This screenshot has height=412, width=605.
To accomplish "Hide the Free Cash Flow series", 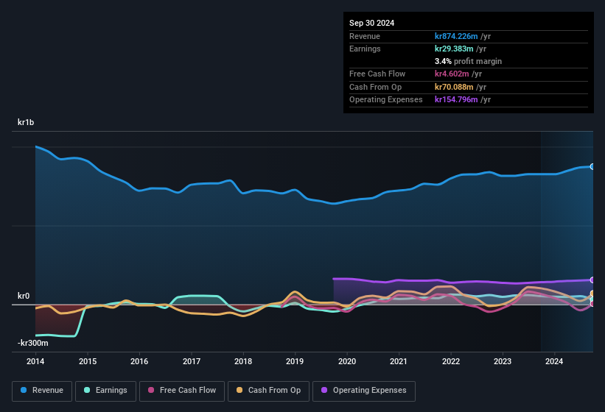I will tap(182, 391).
